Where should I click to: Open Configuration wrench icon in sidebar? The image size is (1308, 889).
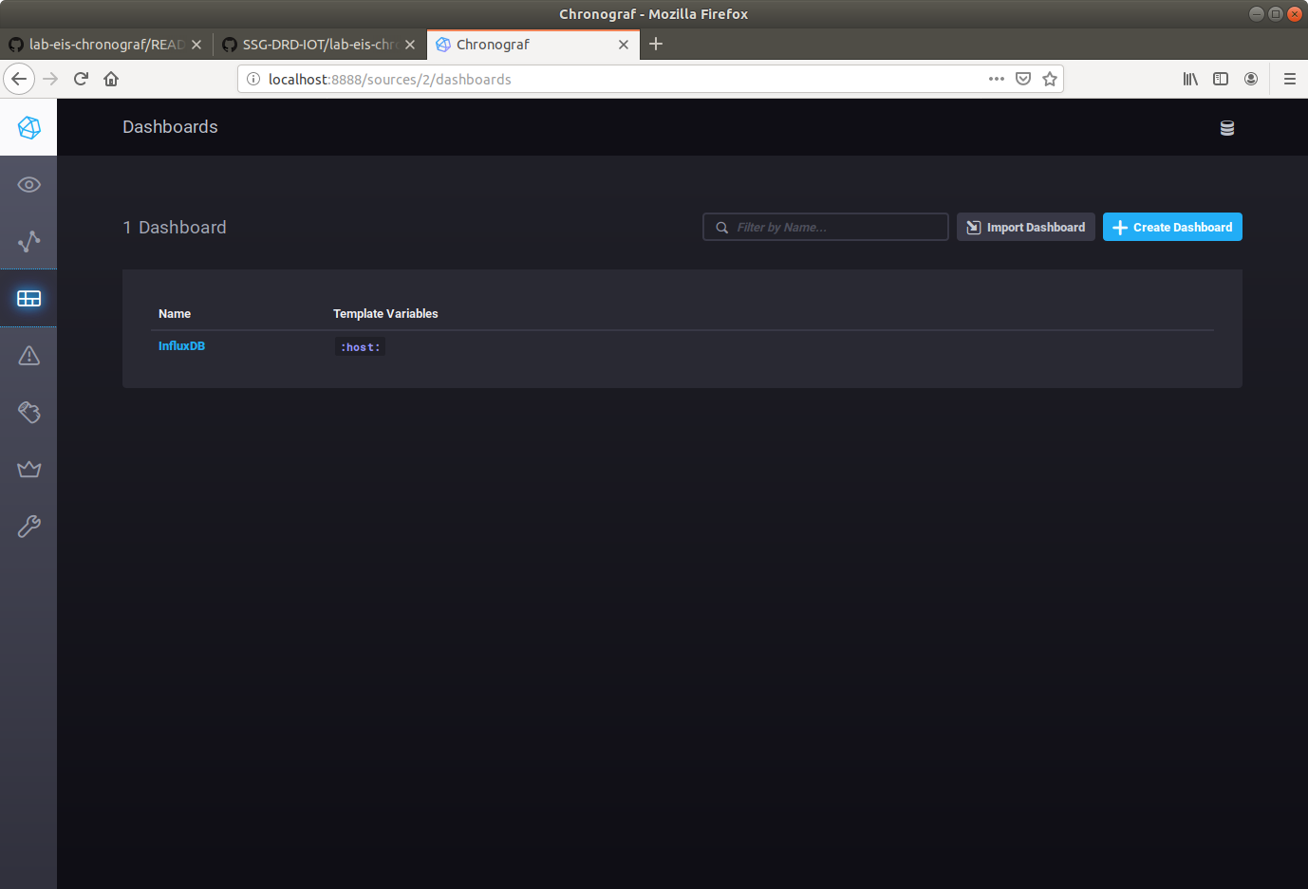pos(29,526)
